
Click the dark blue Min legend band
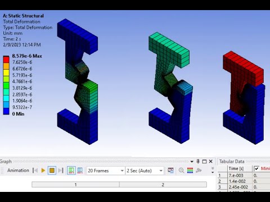point(6,111)
